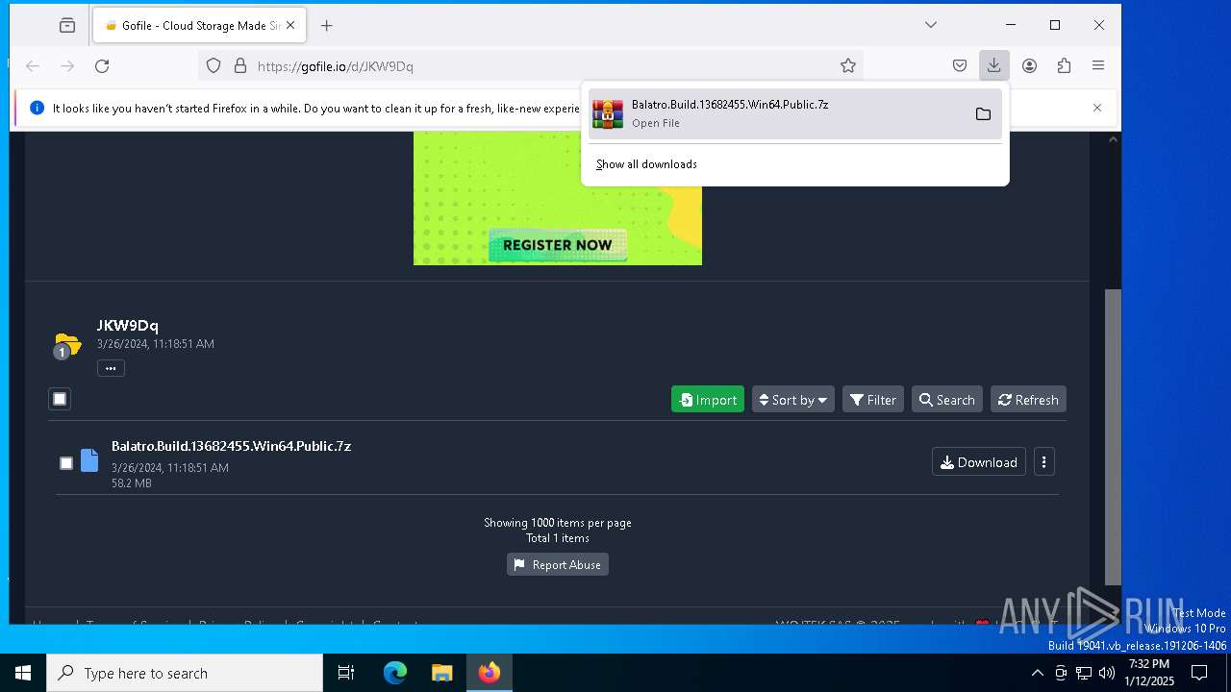Click the page vertical scrollbar thumb
Viewport: 1231px width, 692px height.
[1113, 437]
